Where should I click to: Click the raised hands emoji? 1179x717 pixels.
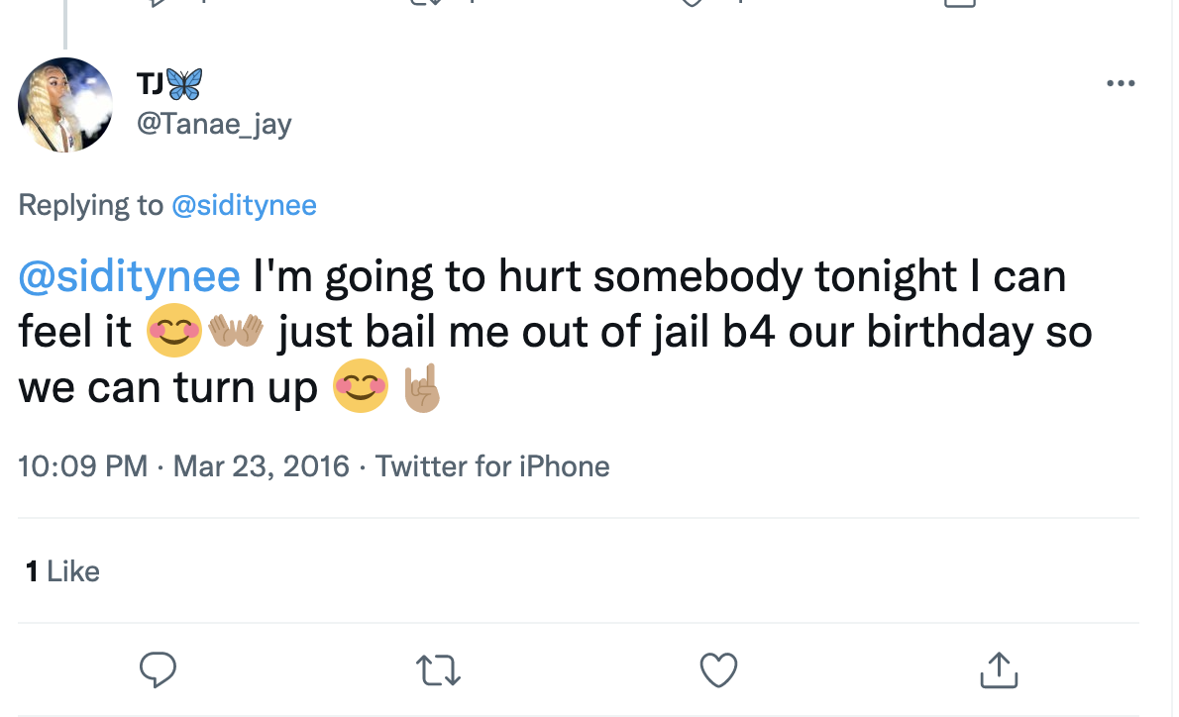[x=235, y=333]
